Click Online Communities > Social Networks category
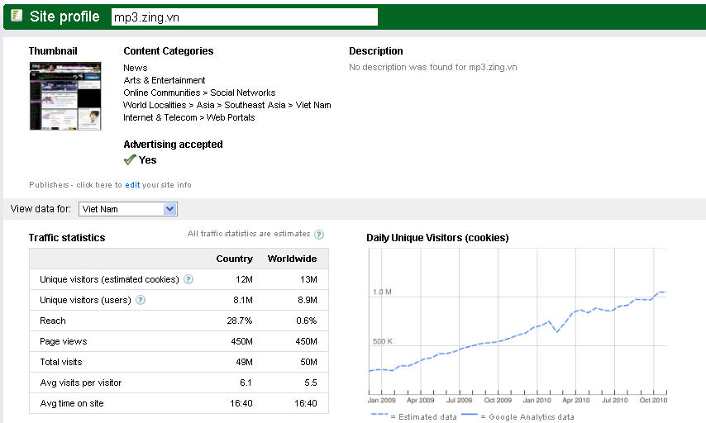 [199, 93]
